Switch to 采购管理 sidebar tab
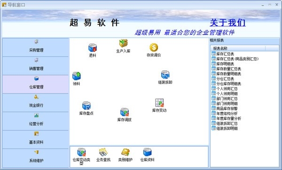 [36, 47]
